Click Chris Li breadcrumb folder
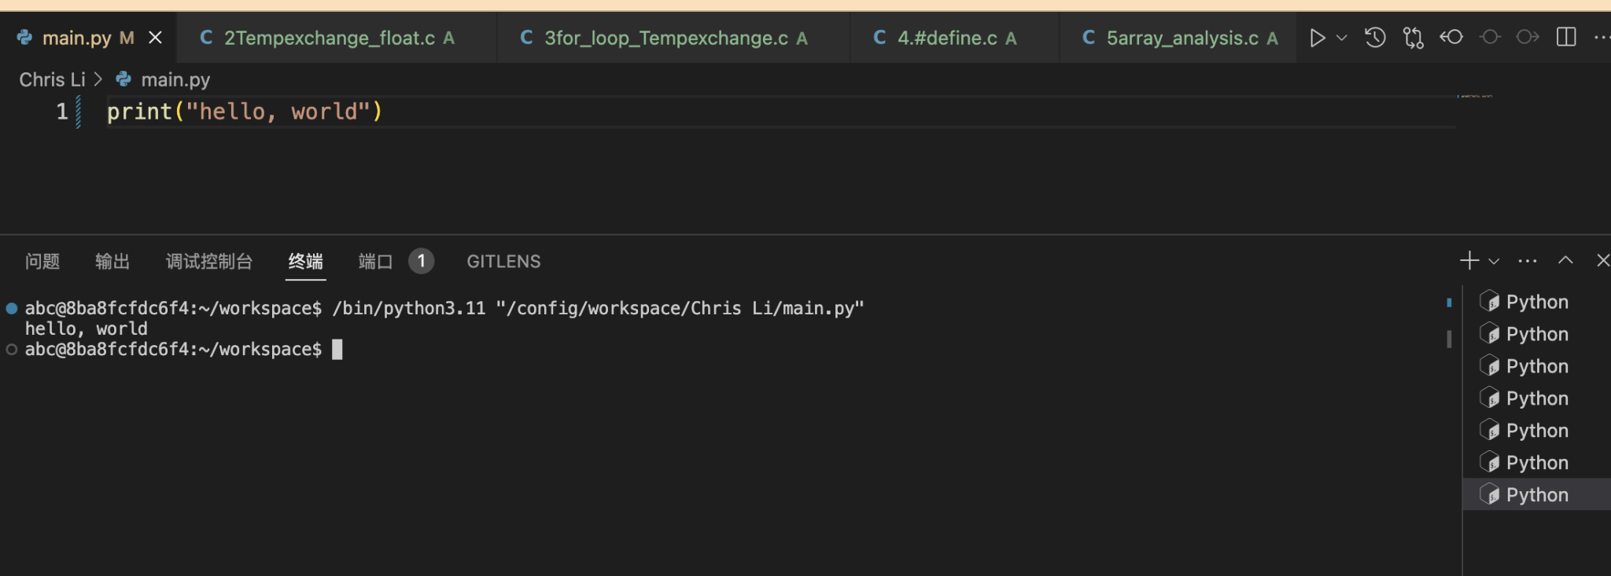Viewport: 1611px width, 576px height. point(52,80)
